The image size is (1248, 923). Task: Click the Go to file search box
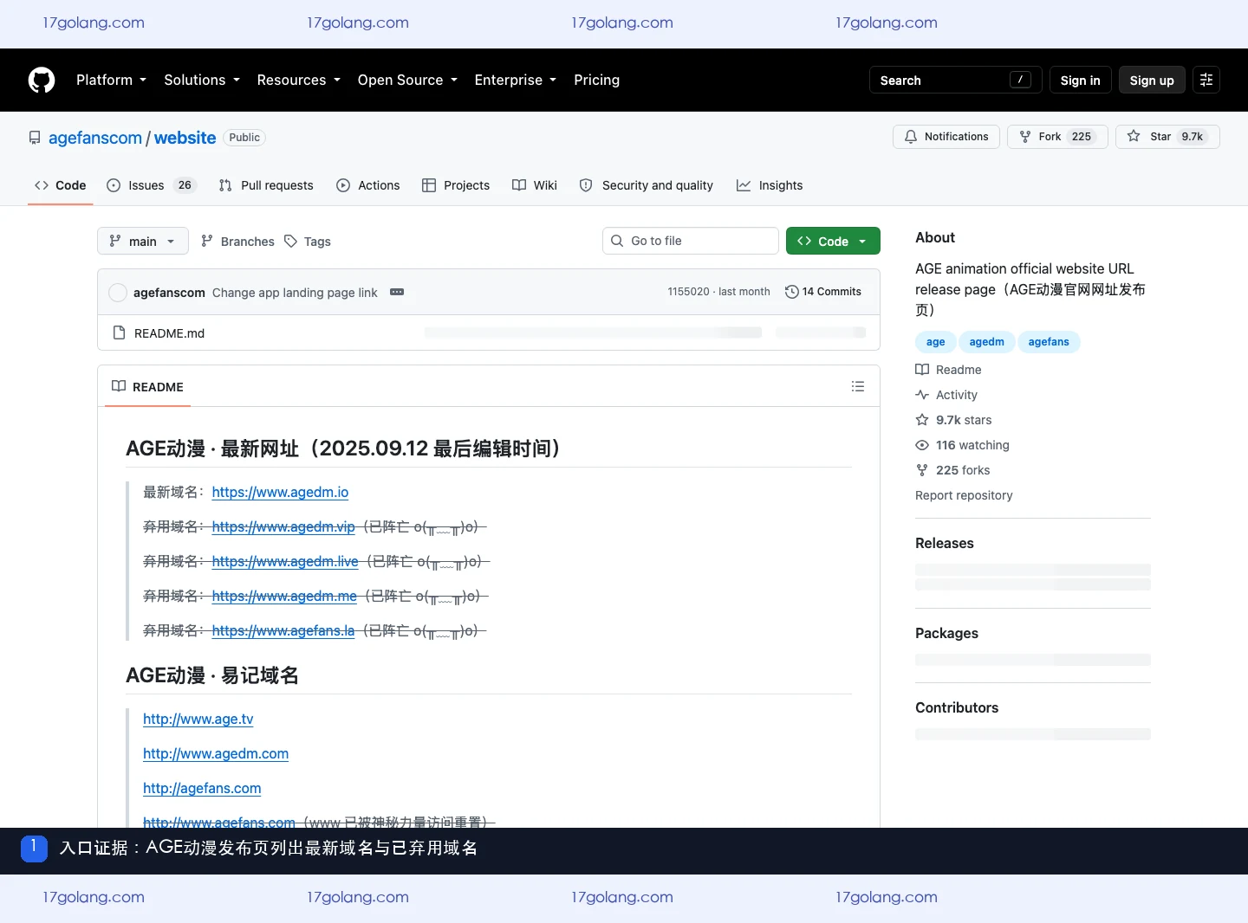pyautogui.click(x=691, y=241)
